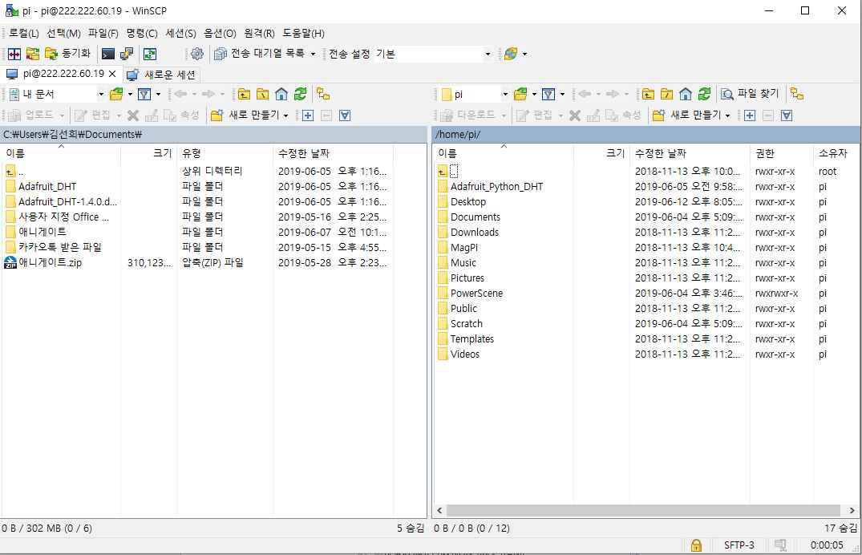Click the SFTP-3 protocol status entry
This screenshot has width=862, height=555.
pyautogui.click(x=739, y=545)
